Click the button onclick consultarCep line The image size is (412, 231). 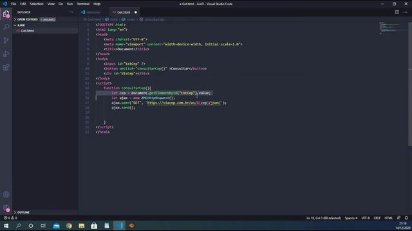click(x=155, y=69)
